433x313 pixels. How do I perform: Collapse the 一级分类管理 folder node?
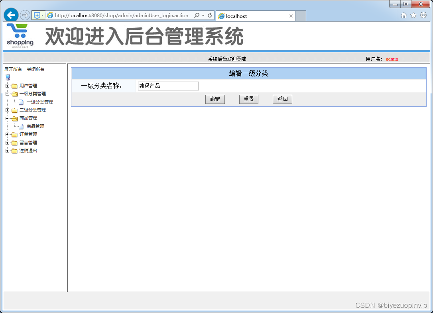(8, 94)
